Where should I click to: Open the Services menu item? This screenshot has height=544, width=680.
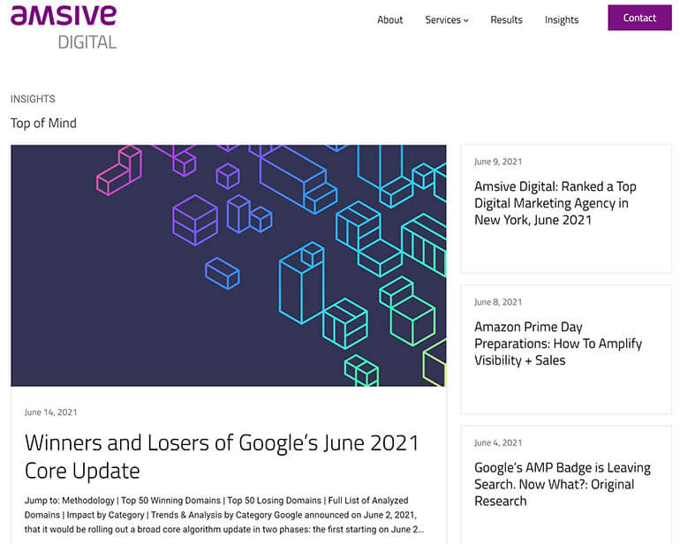442,19
